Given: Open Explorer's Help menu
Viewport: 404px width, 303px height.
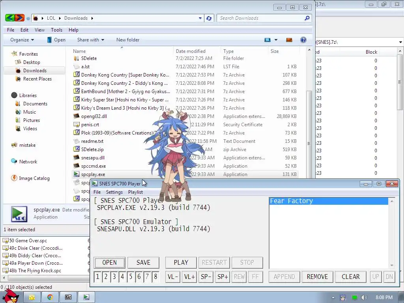Looking at the screenshot, I should 73,30.
